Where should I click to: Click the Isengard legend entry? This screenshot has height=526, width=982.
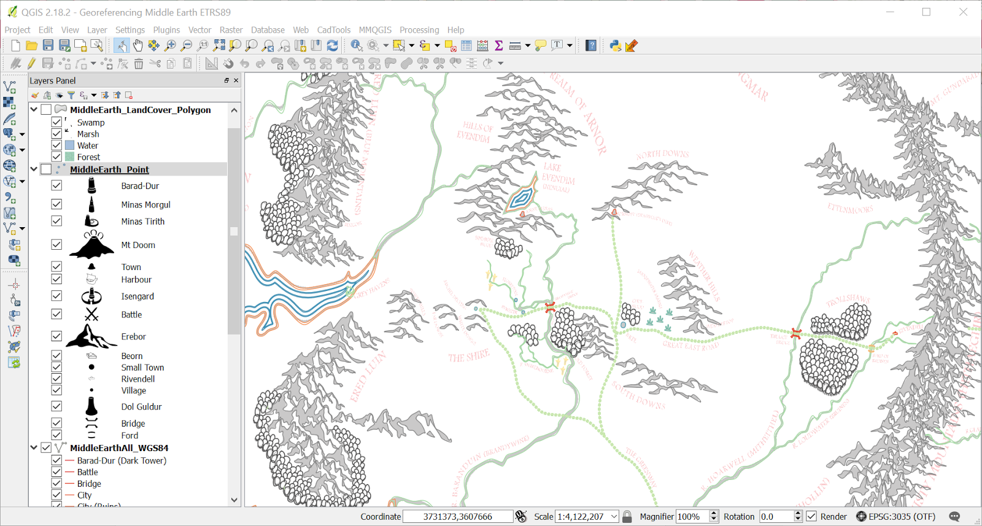(x=137, y=296)
